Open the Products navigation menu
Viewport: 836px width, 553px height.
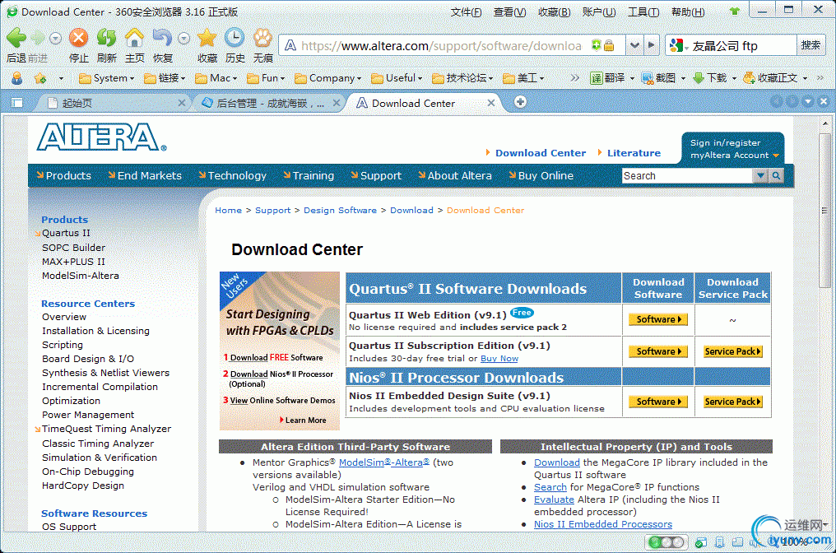tap(64, 175)
